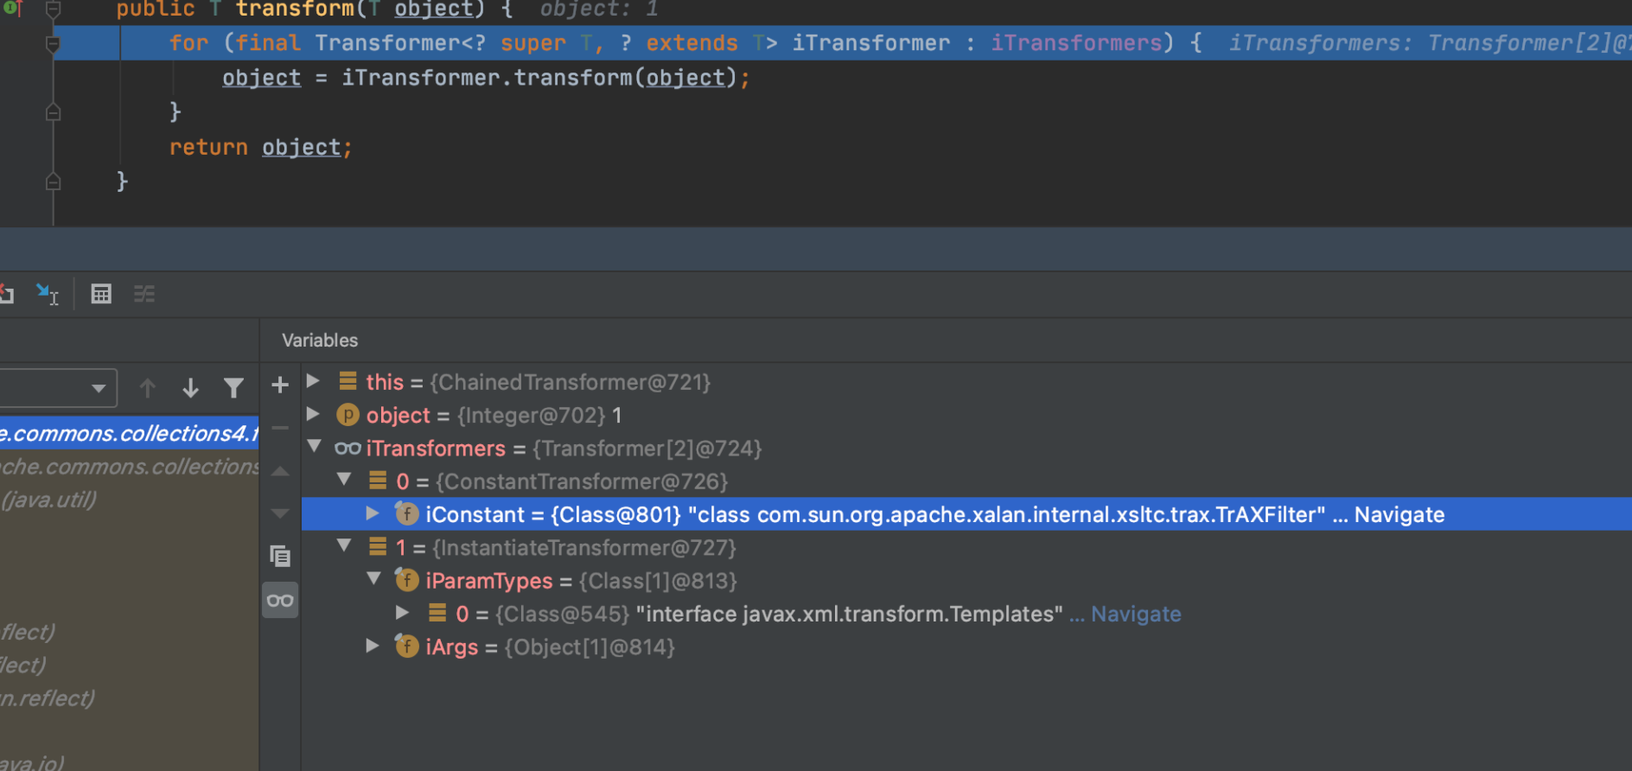Image resolution: width=1632 pixels, height=771 pixels.
Task: Select ConstantTransformer@726 row
Action: (x=966, y=481)
